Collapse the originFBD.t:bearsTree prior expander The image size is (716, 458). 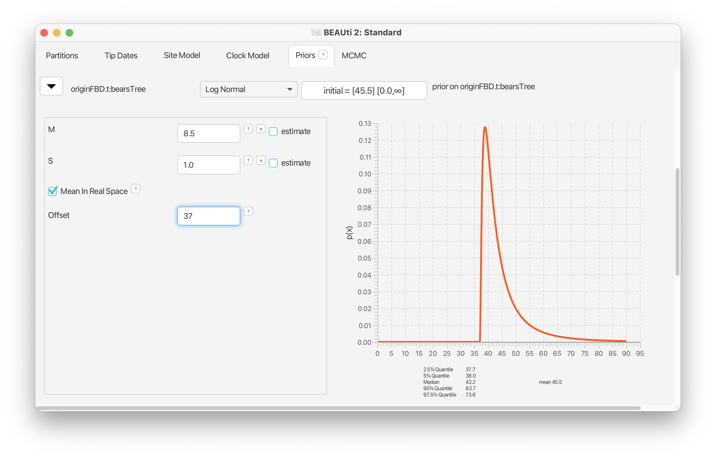click(x=51, y=86)
